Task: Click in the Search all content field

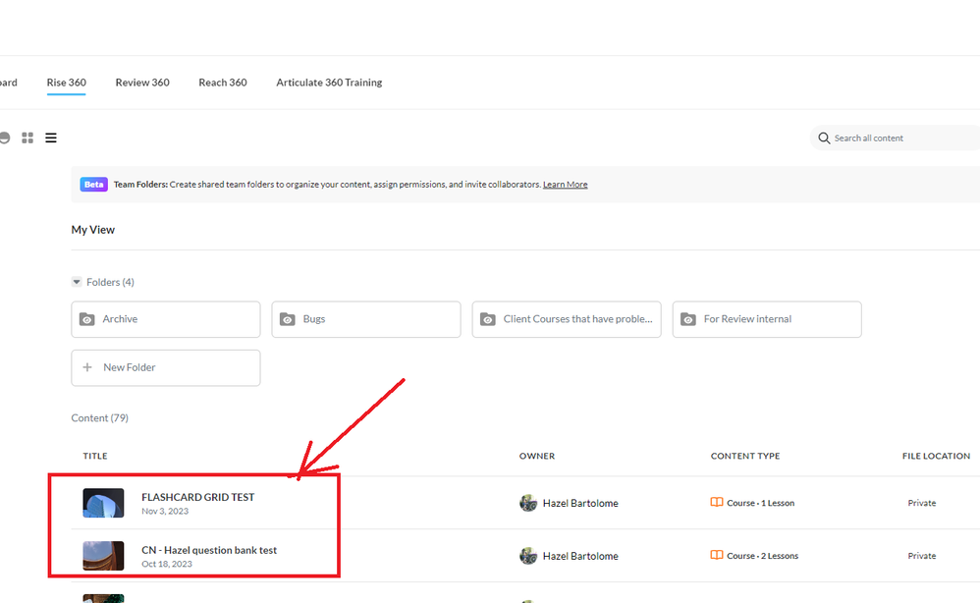Action: [898, 138]
